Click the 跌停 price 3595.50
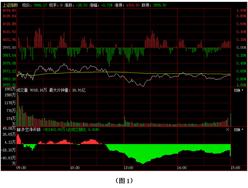The width and height of the screenshot is (248, 188). point(160,6)
